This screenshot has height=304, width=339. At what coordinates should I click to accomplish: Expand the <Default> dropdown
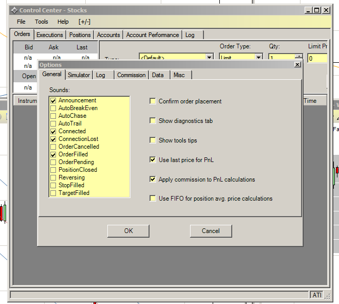(x=209, y=58)
